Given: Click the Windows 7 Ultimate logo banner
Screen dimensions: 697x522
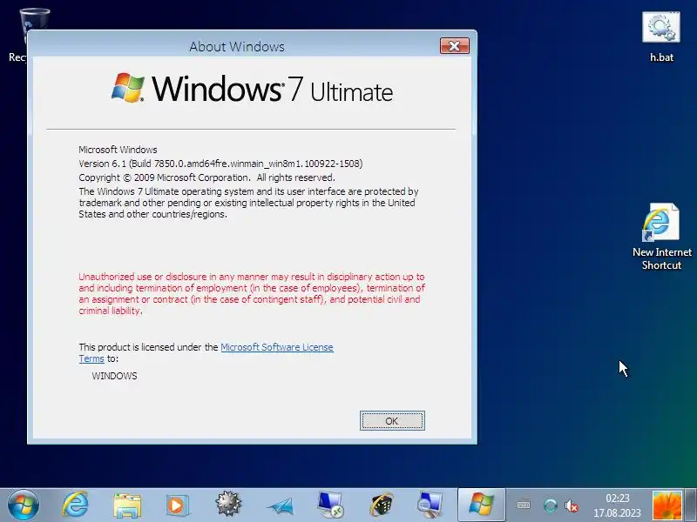Looking at the screenshot, I should [x=252, y=89].
